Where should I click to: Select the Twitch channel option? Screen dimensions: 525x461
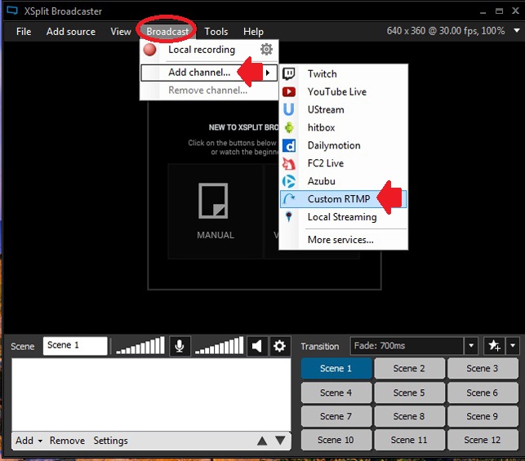[x=322, y=73]
